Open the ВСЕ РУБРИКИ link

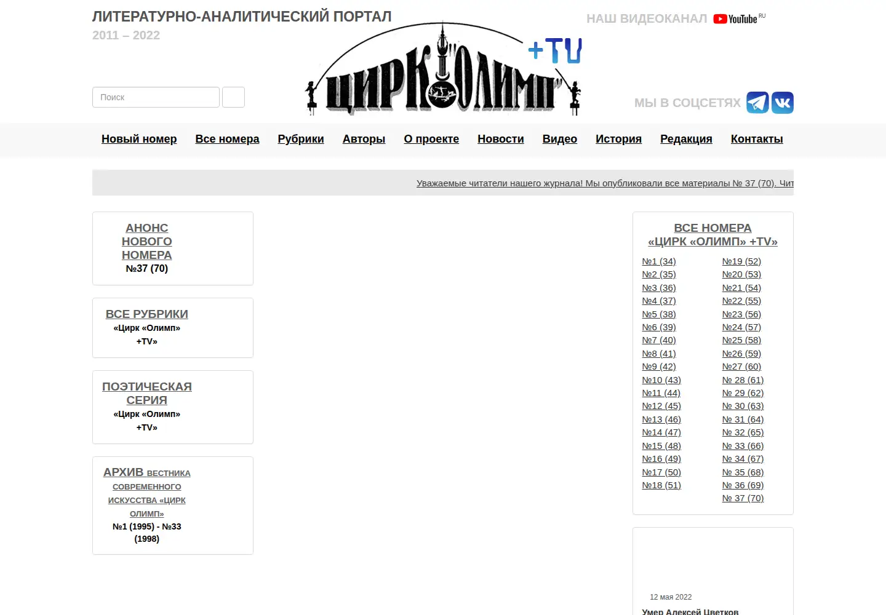tap(147, 314)
